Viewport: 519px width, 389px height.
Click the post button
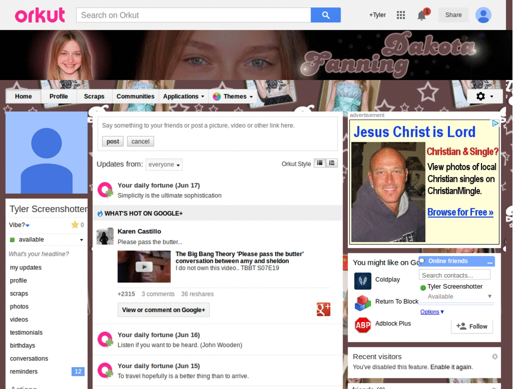click(113, 141)
